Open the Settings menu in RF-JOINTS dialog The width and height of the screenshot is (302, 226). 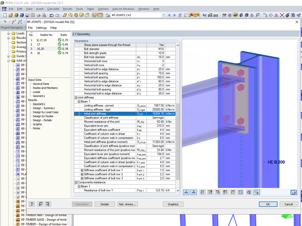point(41,28)
